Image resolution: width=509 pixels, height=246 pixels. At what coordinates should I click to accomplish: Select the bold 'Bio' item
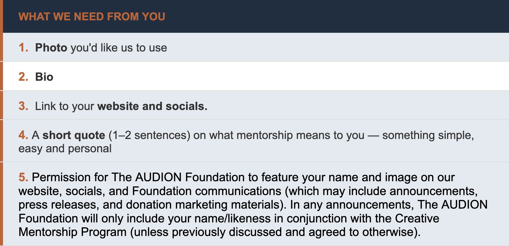(44, 77)
